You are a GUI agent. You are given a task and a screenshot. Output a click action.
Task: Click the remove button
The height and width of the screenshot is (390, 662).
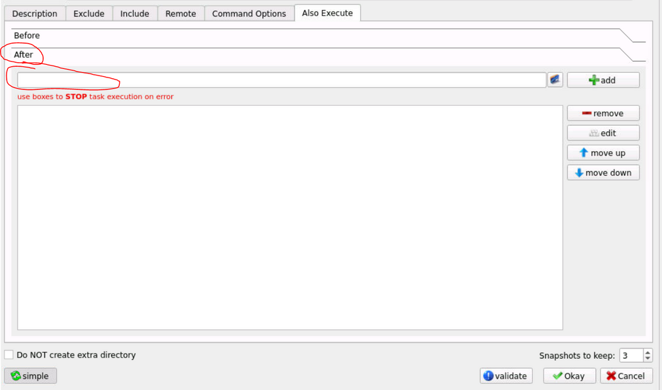tap(603, 113)
